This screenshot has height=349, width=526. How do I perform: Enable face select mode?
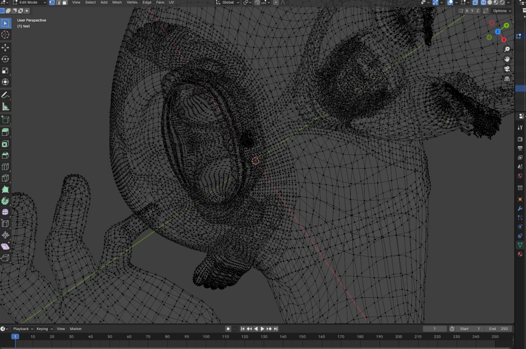65,3
